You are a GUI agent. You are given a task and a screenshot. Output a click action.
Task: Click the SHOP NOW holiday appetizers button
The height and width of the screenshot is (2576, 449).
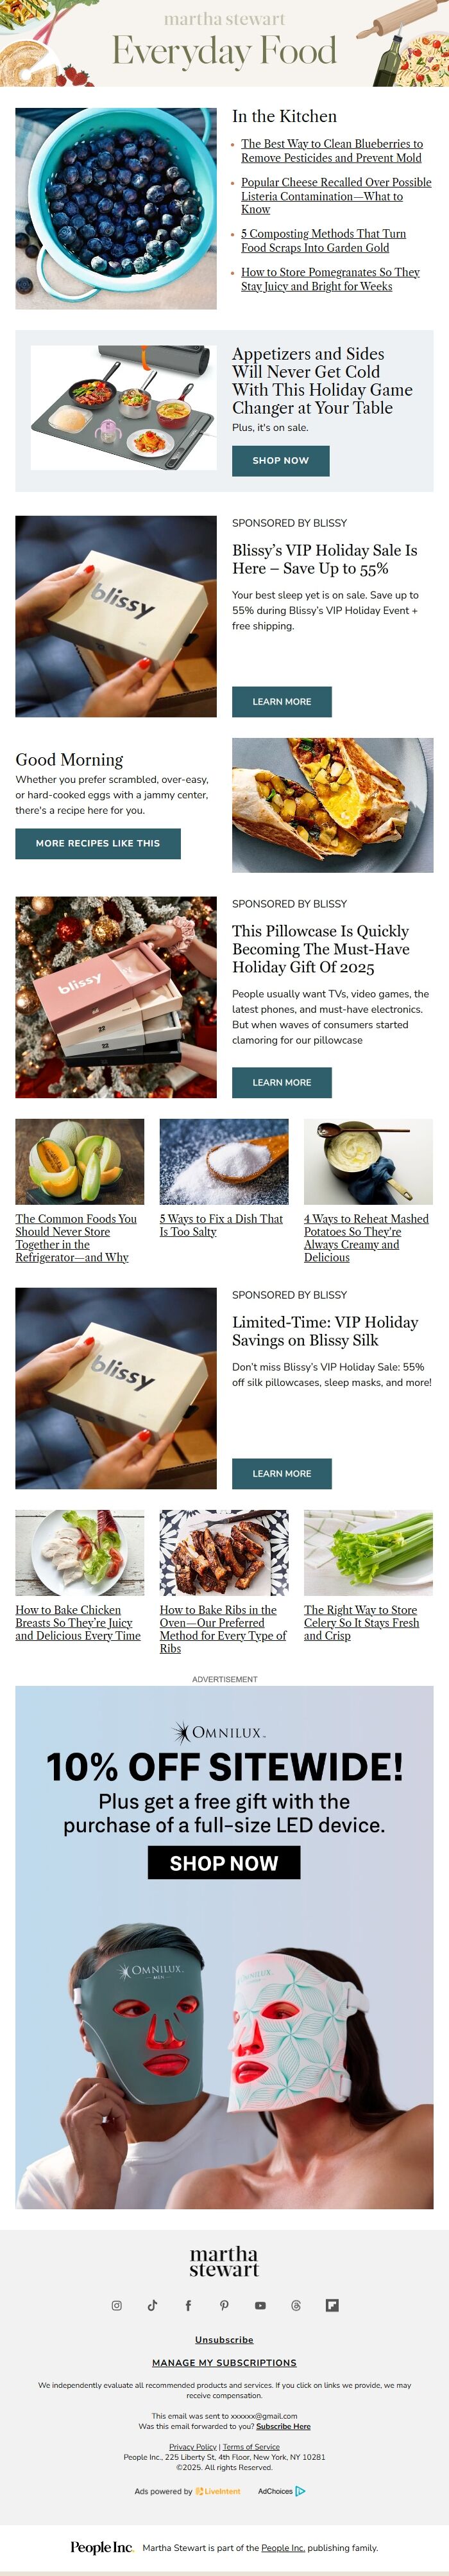(280, 460)
